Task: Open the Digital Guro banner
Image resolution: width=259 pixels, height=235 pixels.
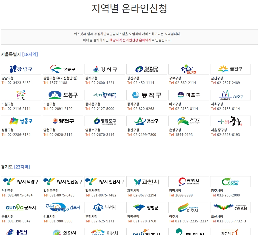Action: [x=189, y=69]
